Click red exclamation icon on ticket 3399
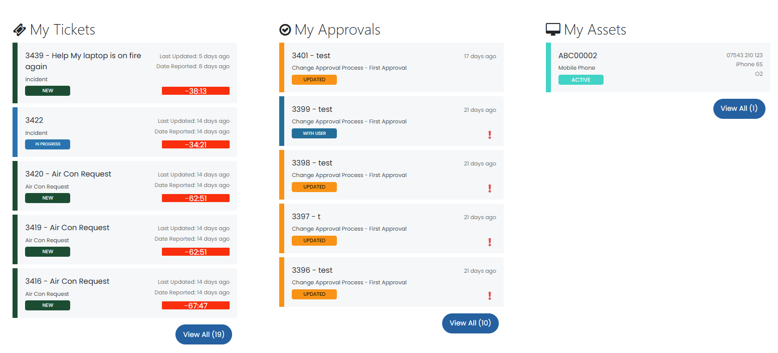The image size is (778, 353). click(x=490, y=135)
